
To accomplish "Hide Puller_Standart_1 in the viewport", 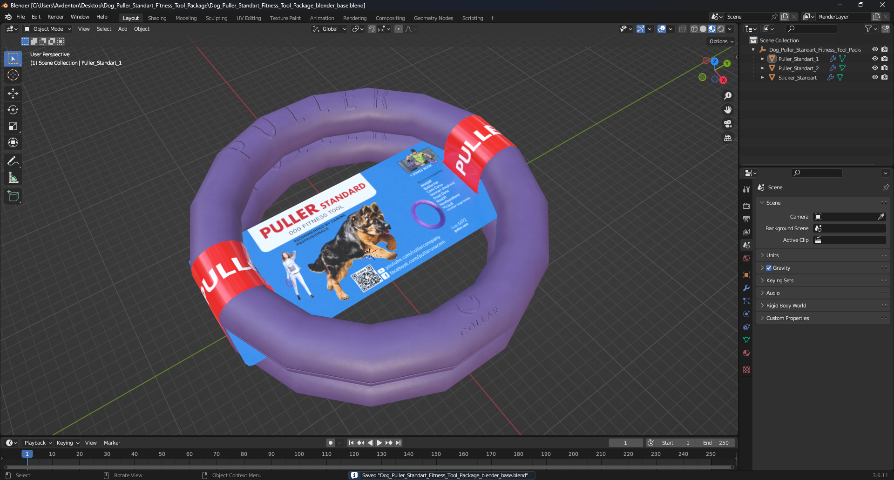I will [875, 59].
